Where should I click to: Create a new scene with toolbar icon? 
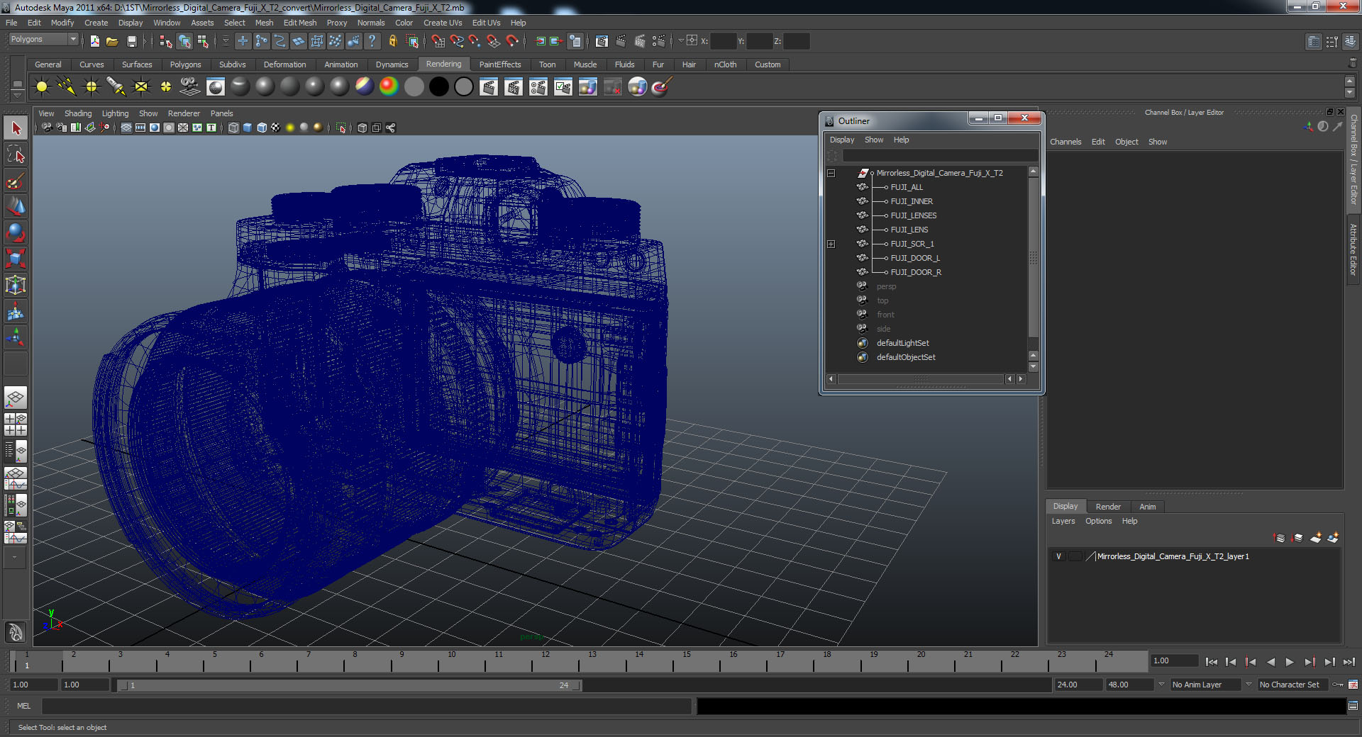pos(95,41)
